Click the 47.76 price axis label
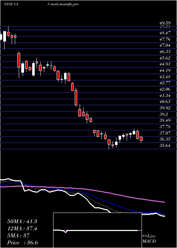This screenshot has width=177, height=248. tap(165, 39)
